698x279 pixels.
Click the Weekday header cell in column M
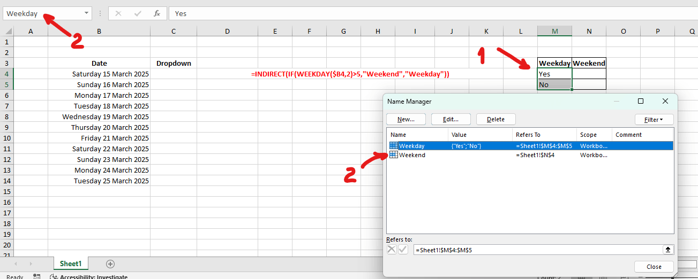click(x=554, y=63)
